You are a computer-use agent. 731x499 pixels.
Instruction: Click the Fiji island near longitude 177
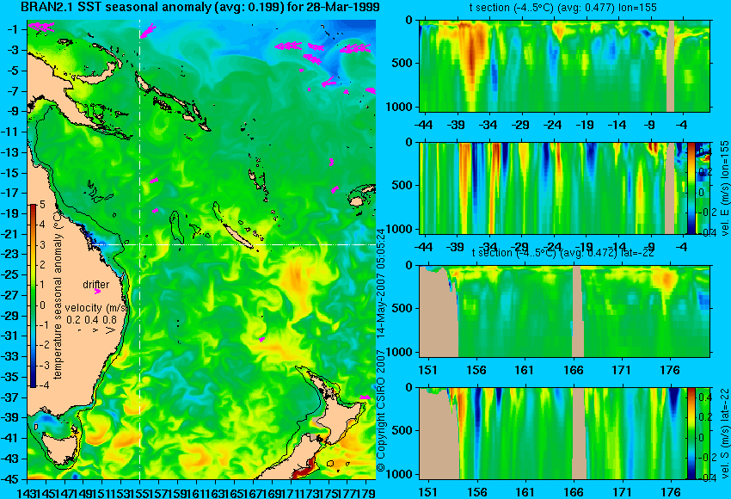click(x=357, y=201)
